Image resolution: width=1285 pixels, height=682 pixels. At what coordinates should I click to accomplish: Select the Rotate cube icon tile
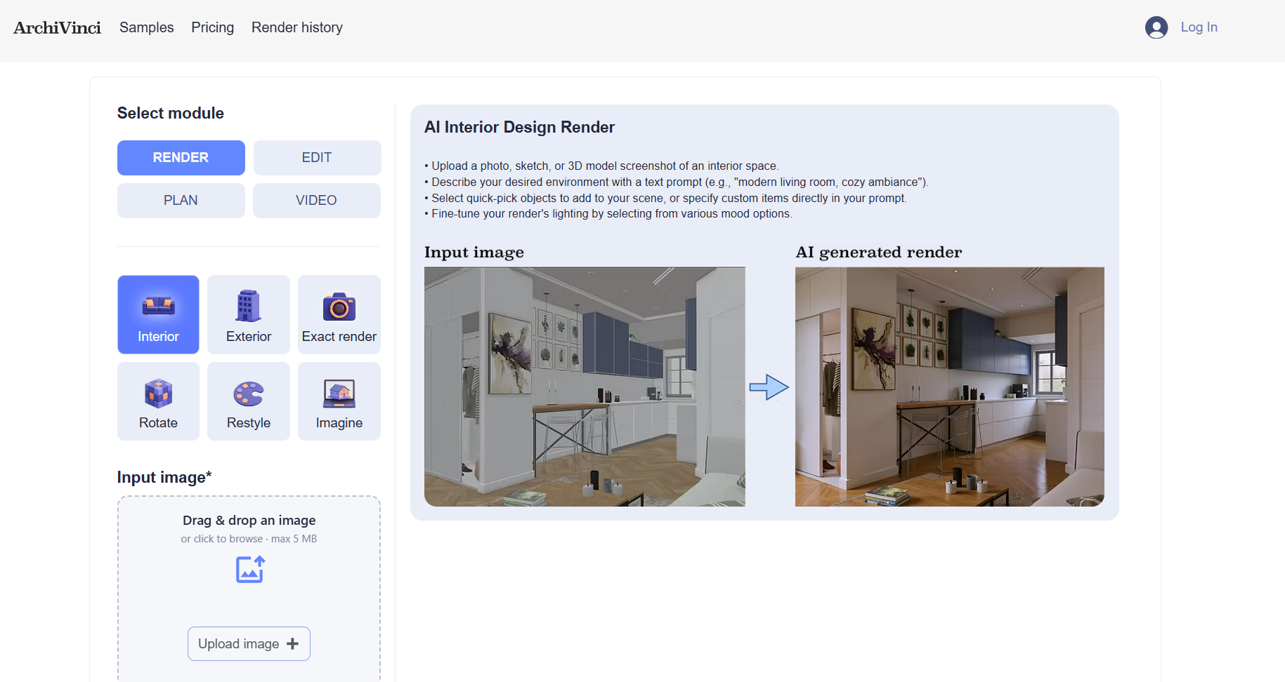[158, 401]
